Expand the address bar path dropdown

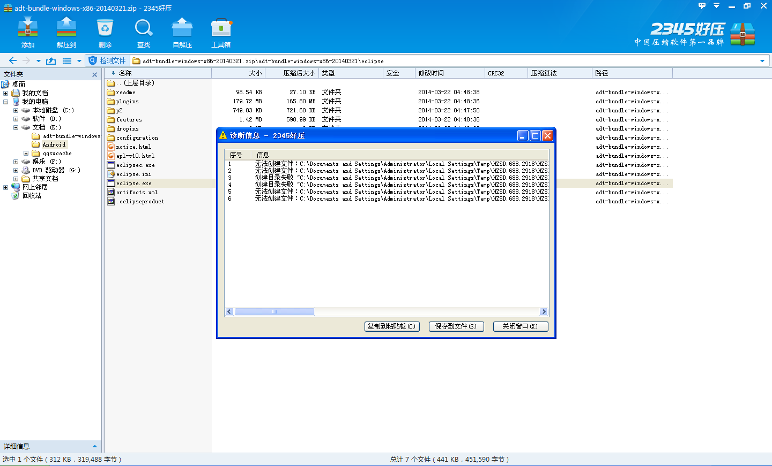pos(762,61)
